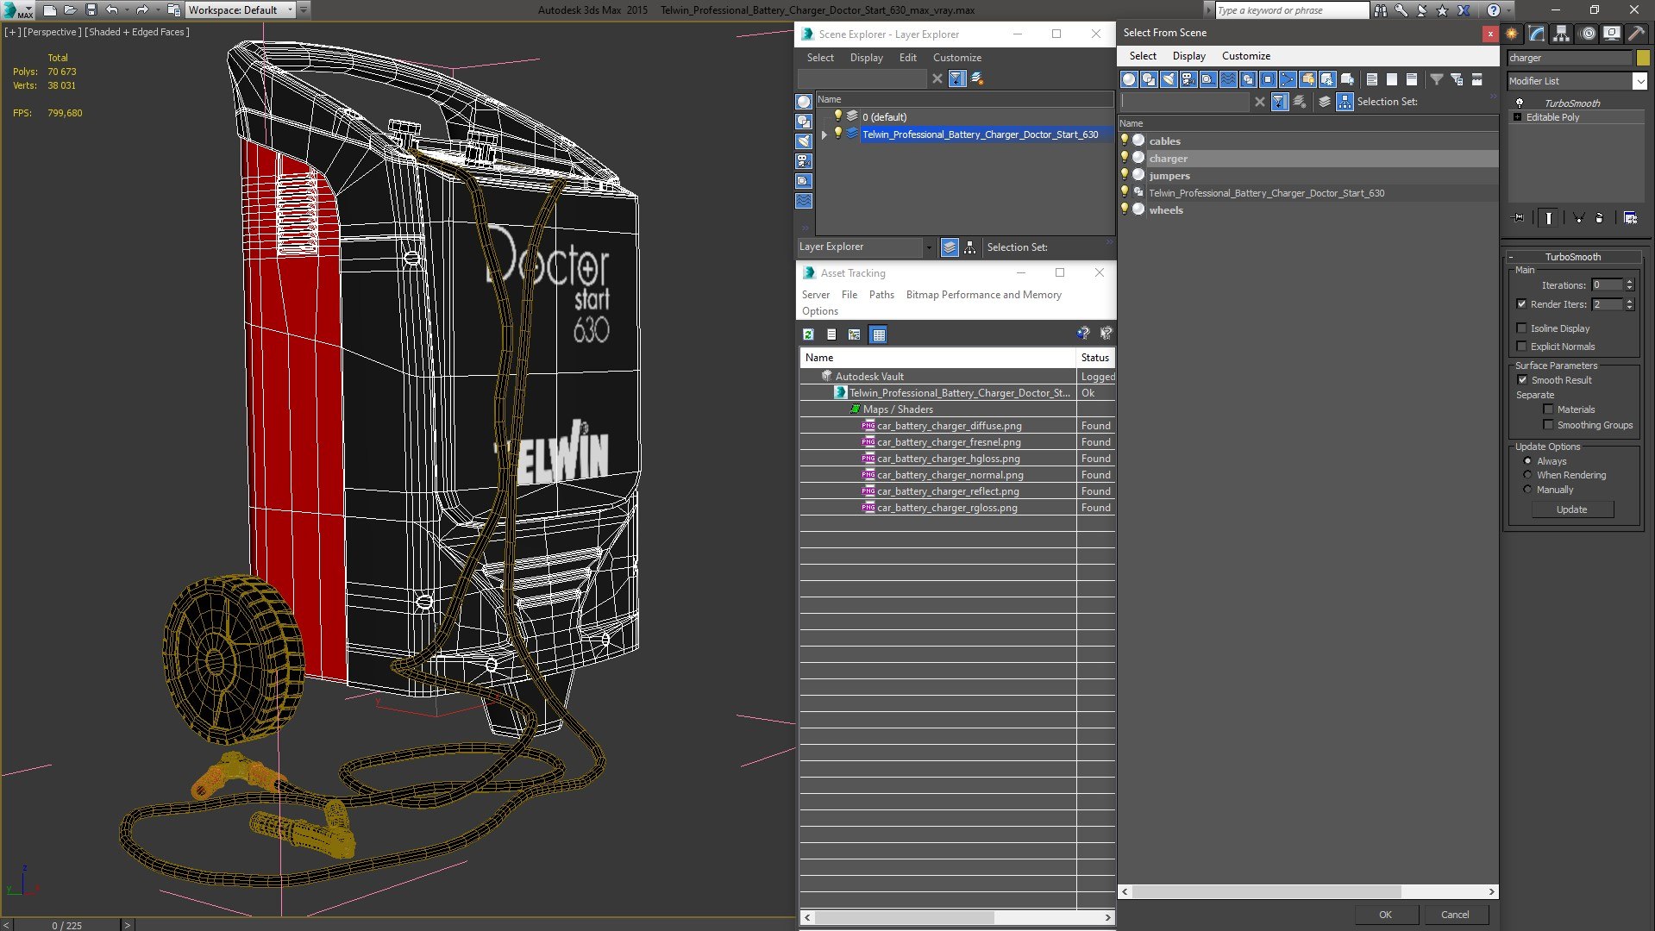Click Sort by Layer icon in Select From Scene
Viewport: 1655px width, 931px height.
1325,102
